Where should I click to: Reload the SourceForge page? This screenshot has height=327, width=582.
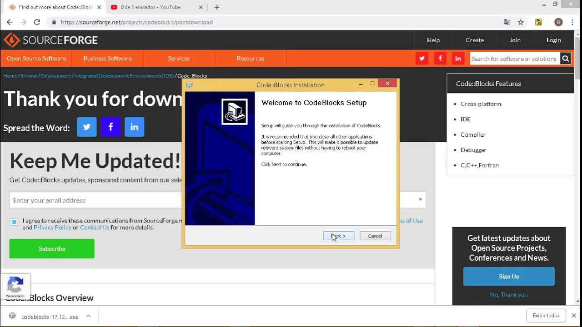[x=37, y=22]
